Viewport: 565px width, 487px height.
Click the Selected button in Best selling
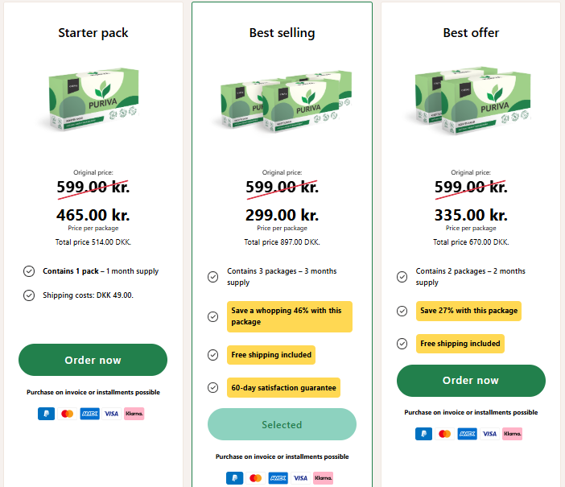pos(282,424)
